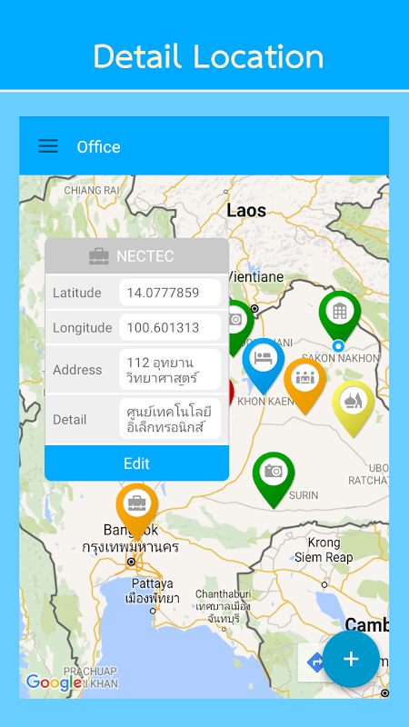
Task: Click the Longitude field 100.601313
Action: [x=170, y=327]
